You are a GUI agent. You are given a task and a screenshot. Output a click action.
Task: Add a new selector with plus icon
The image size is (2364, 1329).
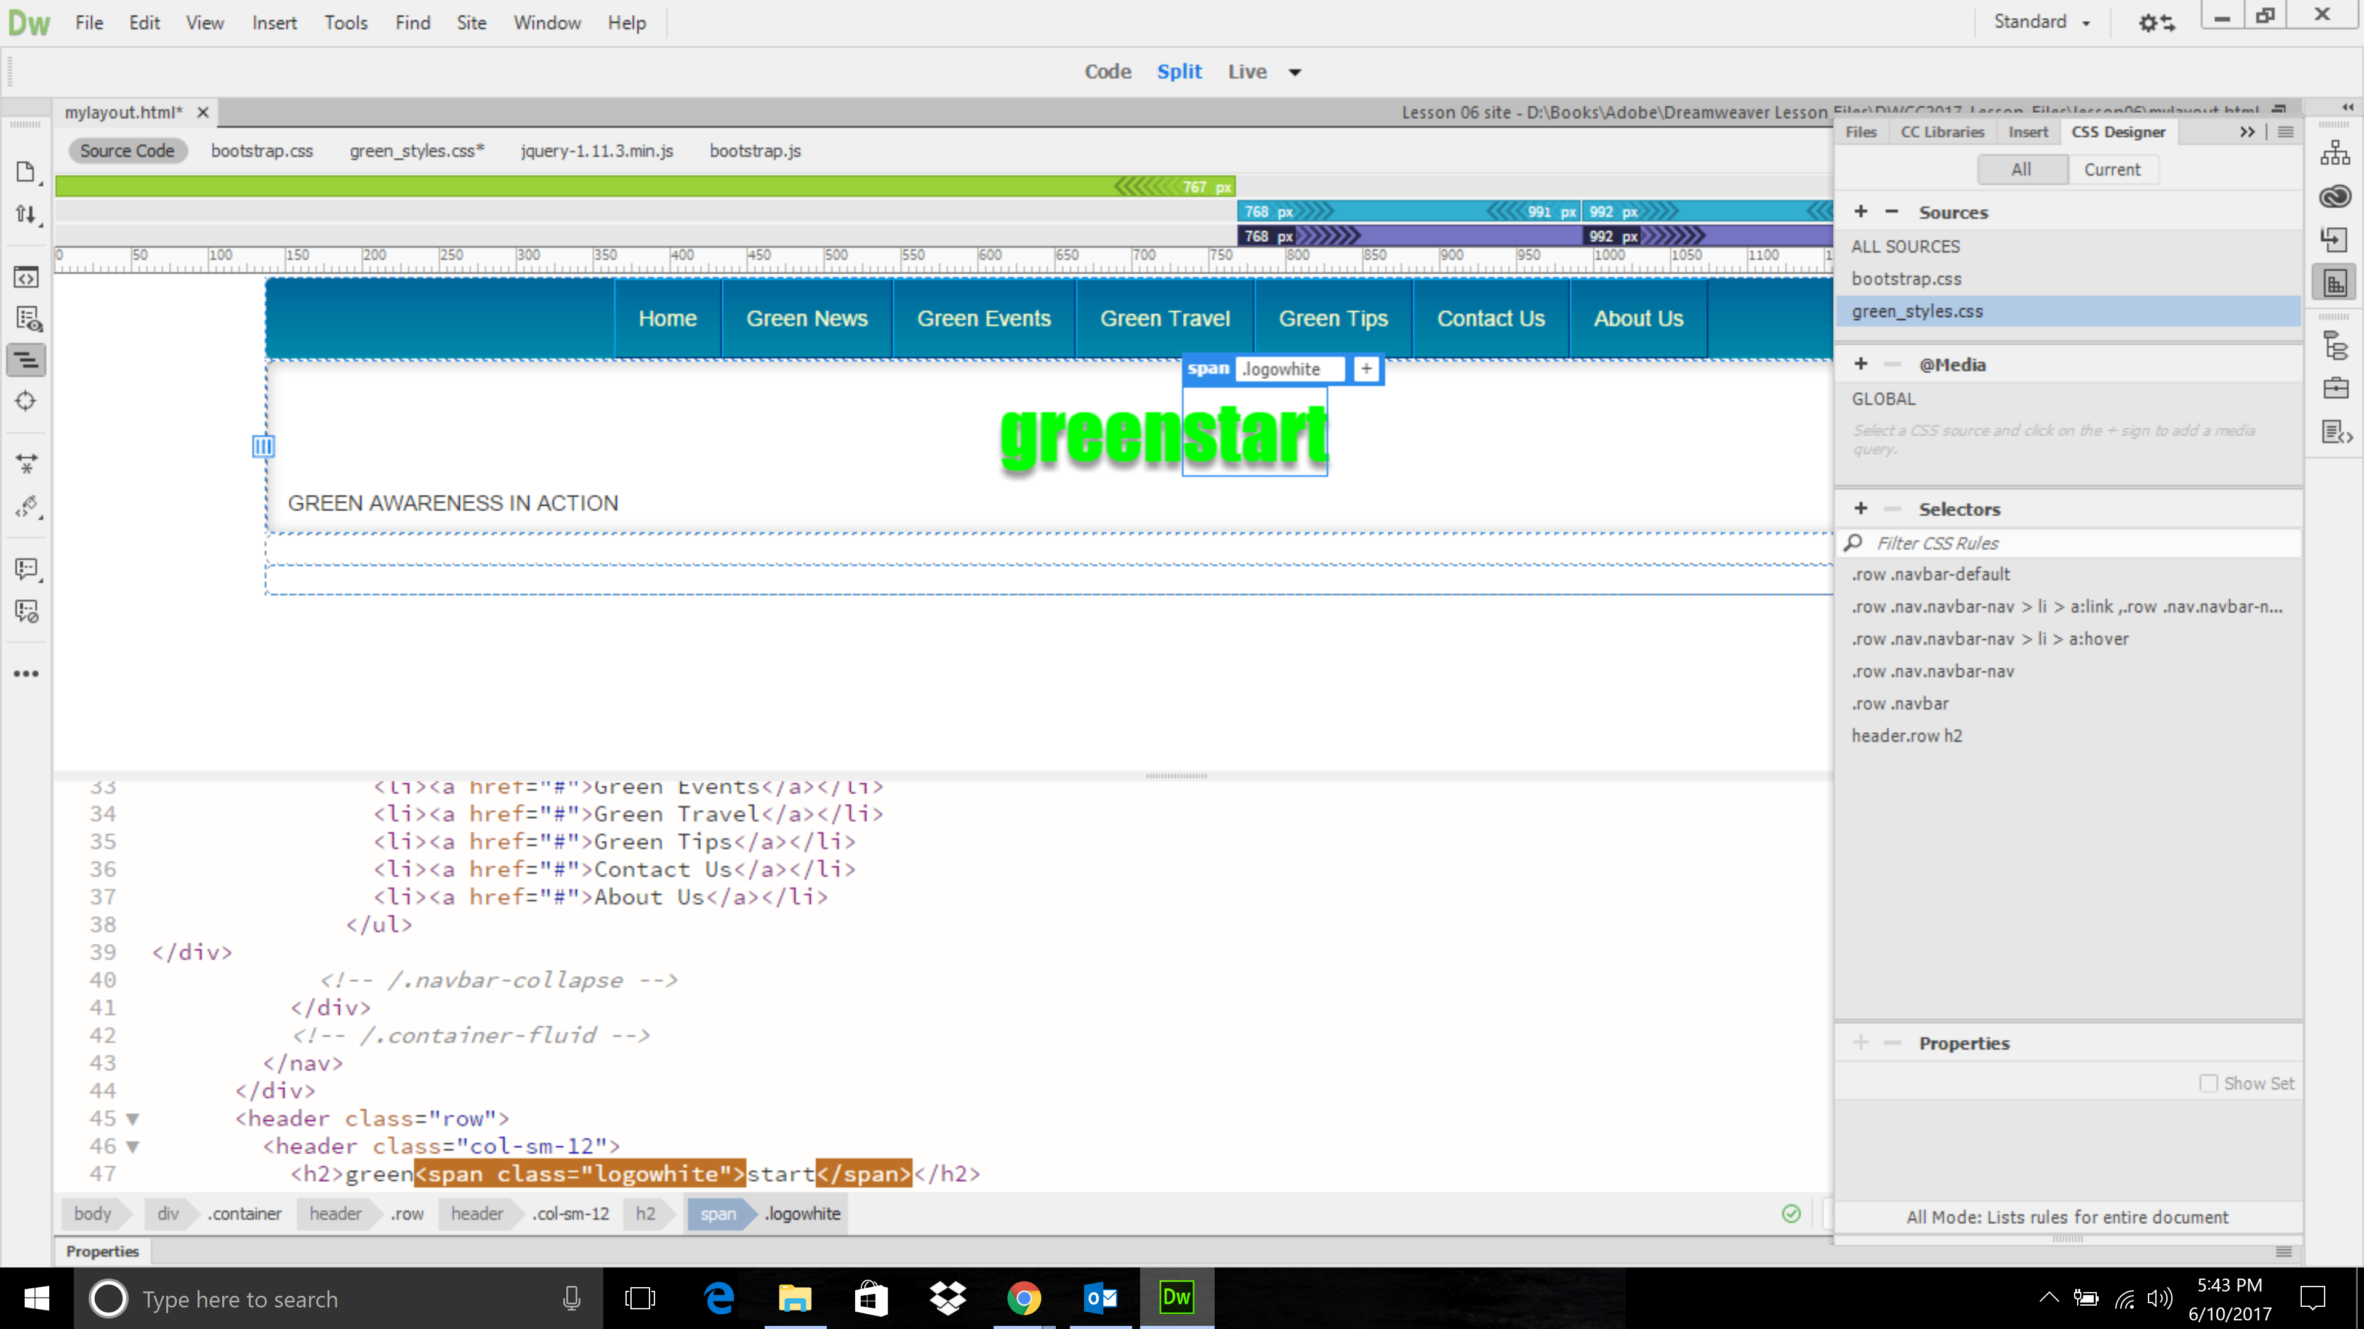(x=1860, y=509)
